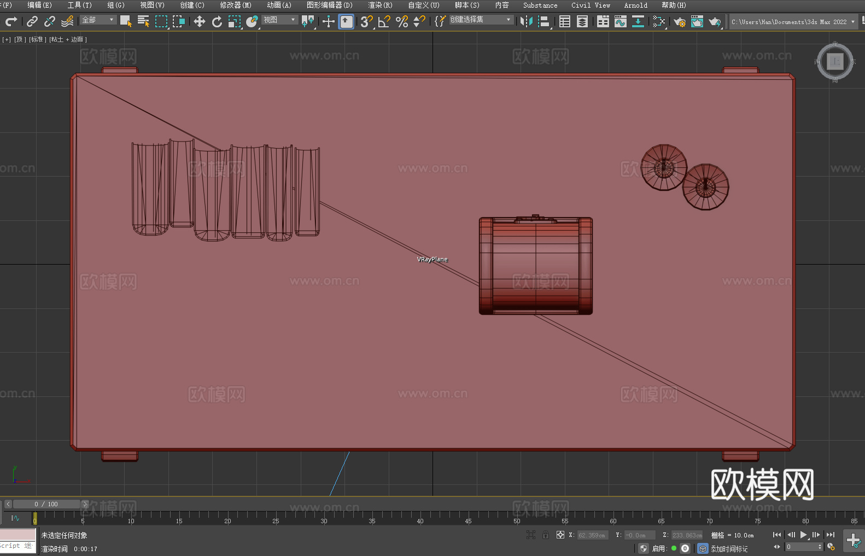Open the Schematic View icon
This screenshot has height=556, width=865.
638,21
